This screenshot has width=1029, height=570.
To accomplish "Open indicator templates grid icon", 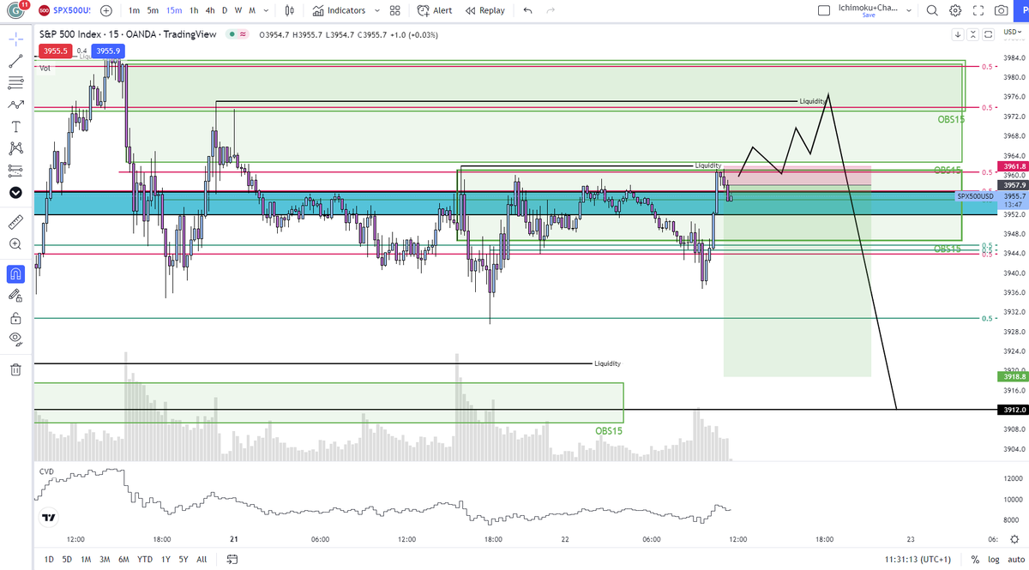I will pos(394,11).
